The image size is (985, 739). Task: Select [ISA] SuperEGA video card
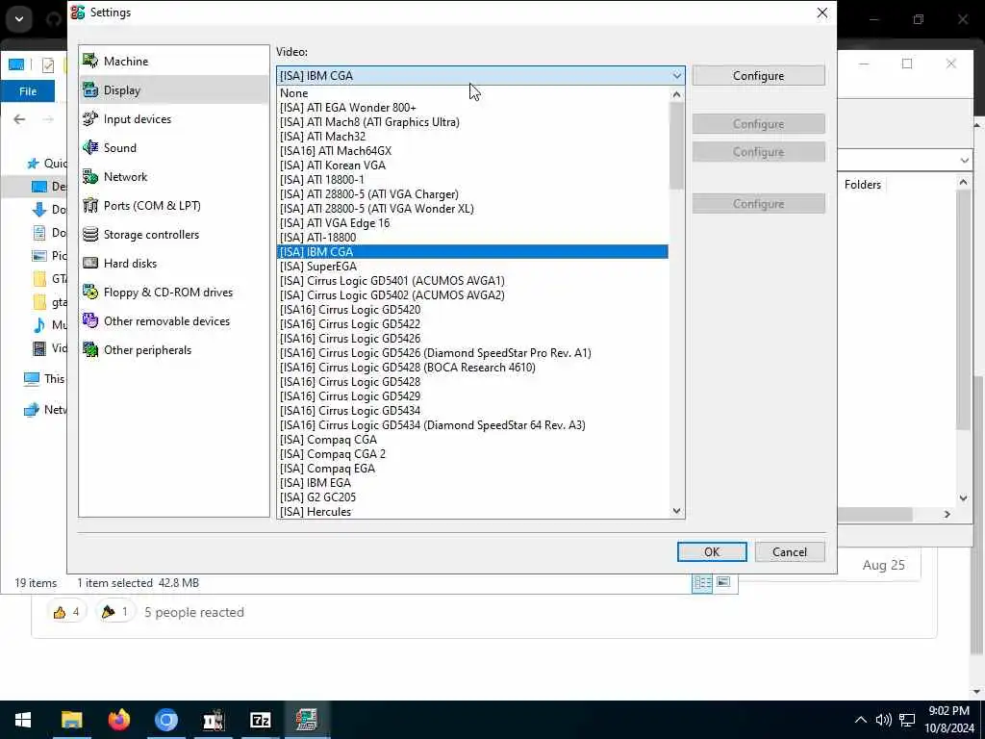(x=472, y=267)
